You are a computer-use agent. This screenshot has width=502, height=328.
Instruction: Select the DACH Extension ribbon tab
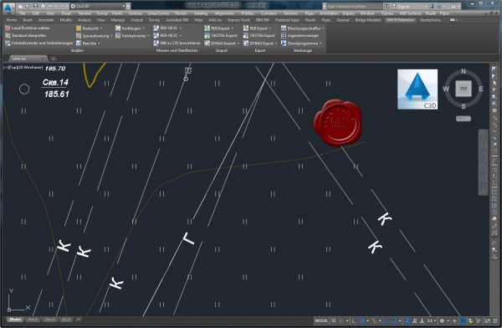click(x=400, y=20)
